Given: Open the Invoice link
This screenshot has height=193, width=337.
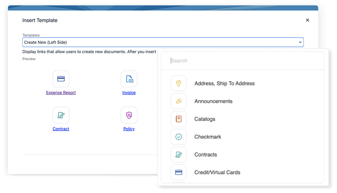Looking at the screenshot, I should (x=129, y=93).
